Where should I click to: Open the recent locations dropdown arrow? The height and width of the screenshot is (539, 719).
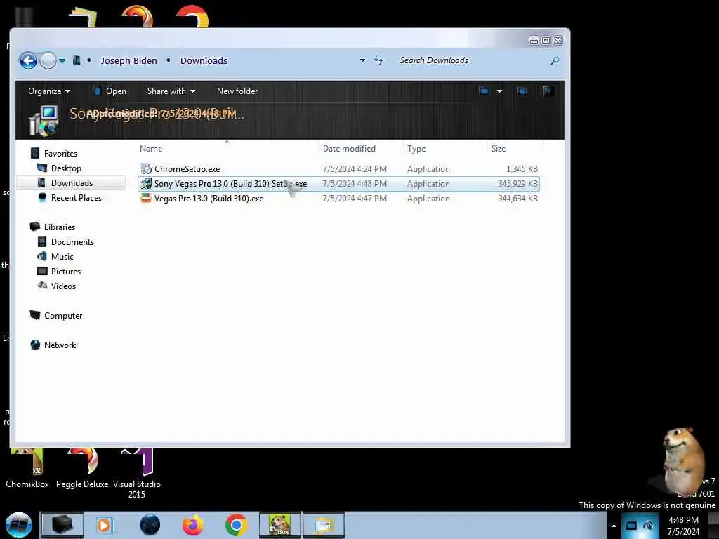62,60
